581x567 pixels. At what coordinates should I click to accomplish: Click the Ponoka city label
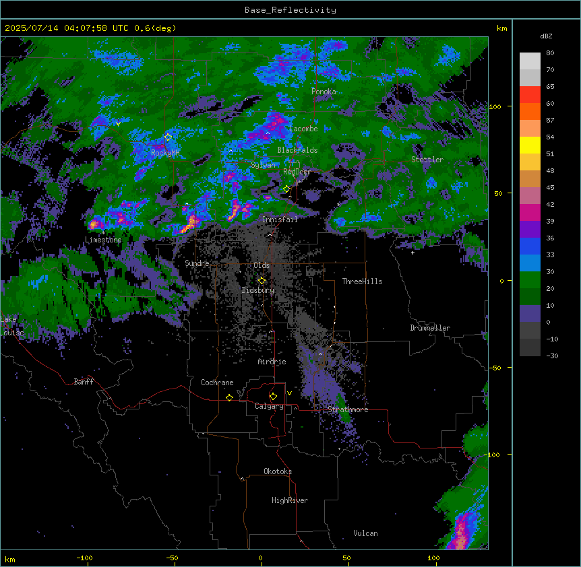point(324,92)
